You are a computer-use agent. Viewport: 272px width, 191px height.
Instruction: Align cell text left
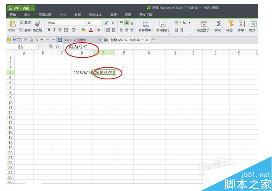pos(121,30)
